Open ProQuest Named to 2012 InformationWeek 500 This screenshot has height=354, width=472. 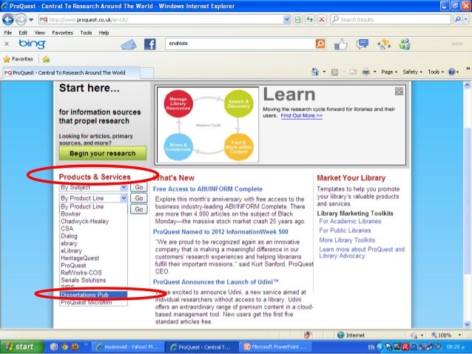220,232
